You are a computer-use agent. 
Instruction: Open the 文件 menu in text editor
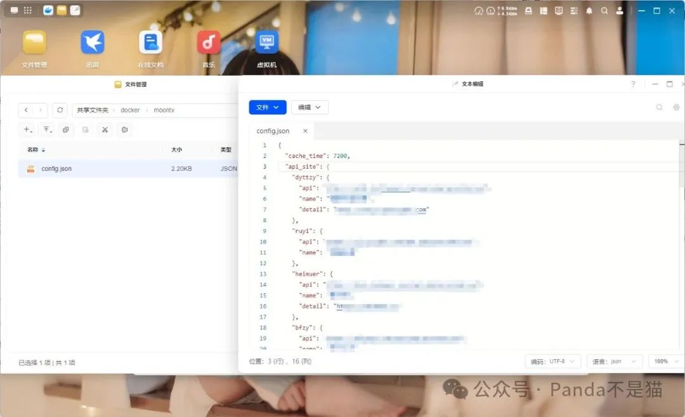pyautogui.click(x=267, y=107)
